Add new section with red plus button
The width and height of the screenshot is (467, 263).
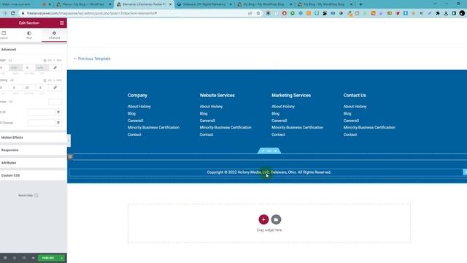click(263, 219)
